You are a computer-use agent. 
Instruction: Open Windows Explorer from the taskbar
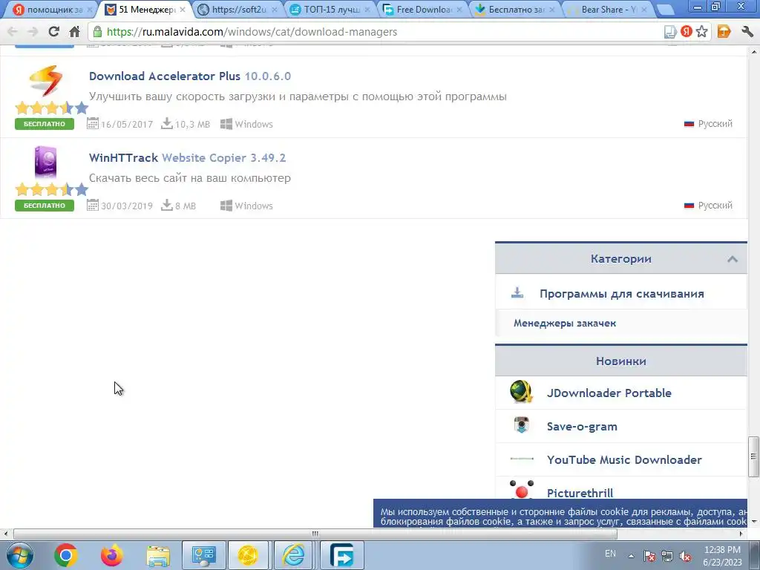tap(158, 556)
